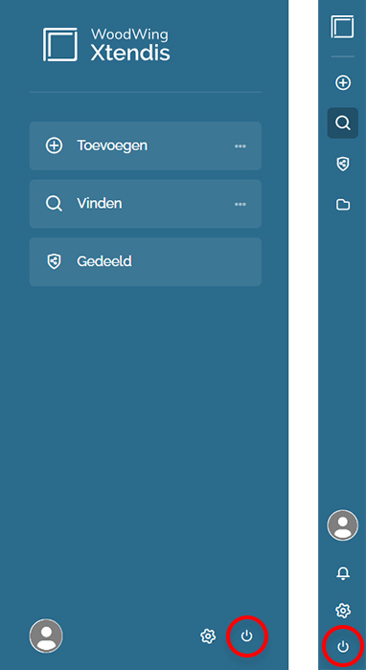Open settings gear in expanded sidebar
This screenshot has width=366, height=670.
(x=208, y=636)
